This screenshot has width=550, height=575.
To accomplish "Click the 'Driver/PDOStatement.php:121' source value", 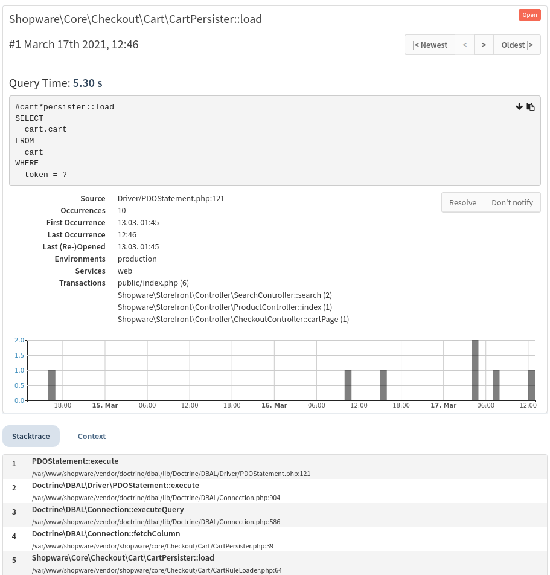I will coord(171,198).
